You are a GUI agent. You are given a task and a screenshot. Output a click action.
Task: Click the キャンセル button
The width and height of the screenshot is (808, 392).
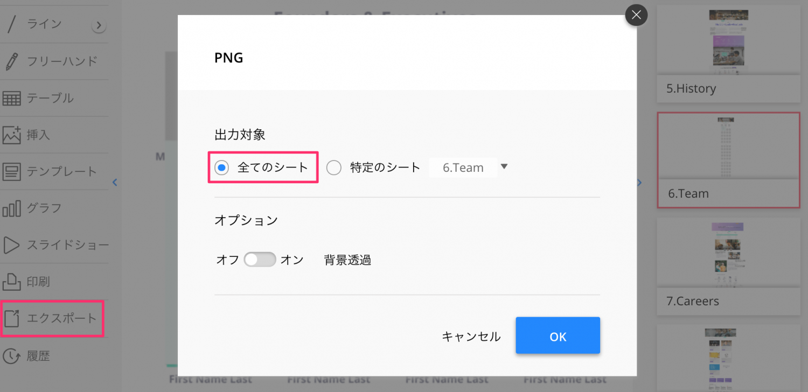point(471,337)
